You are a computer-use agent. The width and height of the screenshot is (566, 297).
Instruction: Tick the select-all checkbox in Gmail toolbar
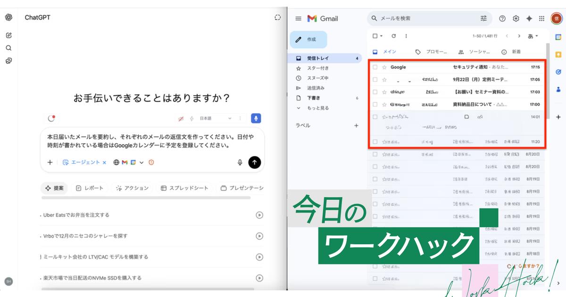click(x=375, y=36)
